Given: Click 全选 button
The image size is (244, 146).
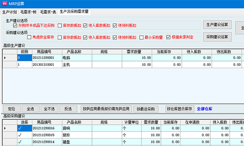Looking at the screenshot, I should [x=30, y=109].
